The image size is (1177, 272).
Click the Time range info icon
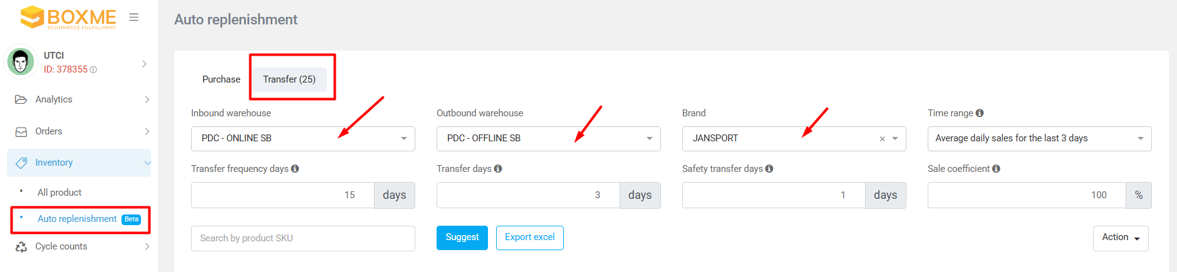(x=980, y=113)
